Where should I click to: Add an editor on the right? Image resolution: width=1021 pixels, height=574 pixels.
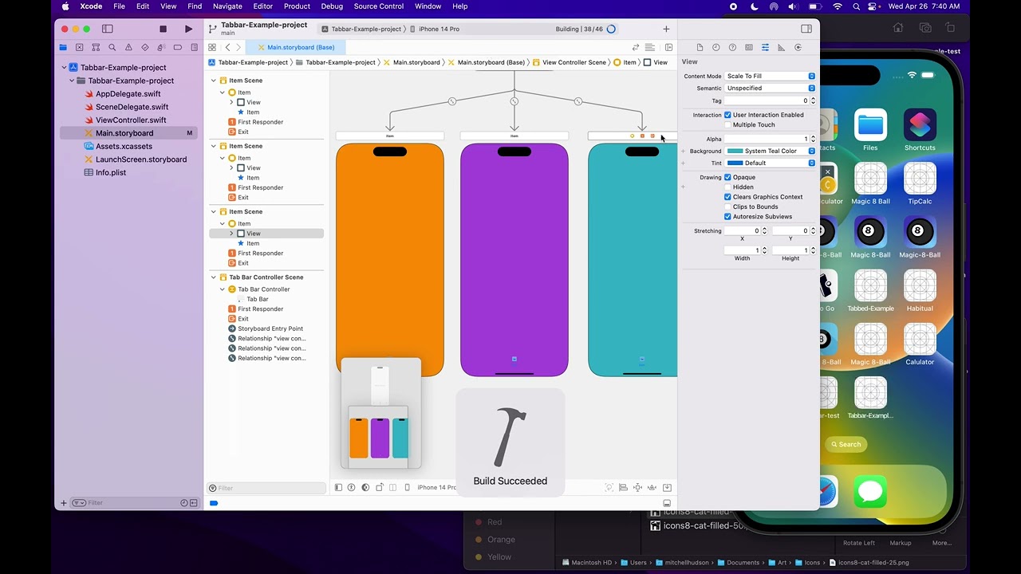[668, 47]
